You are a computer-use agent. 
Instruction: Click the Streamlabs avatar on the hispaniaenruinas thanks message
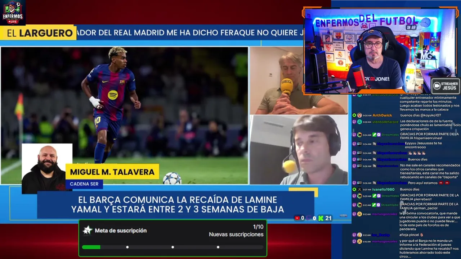point(359,135)
